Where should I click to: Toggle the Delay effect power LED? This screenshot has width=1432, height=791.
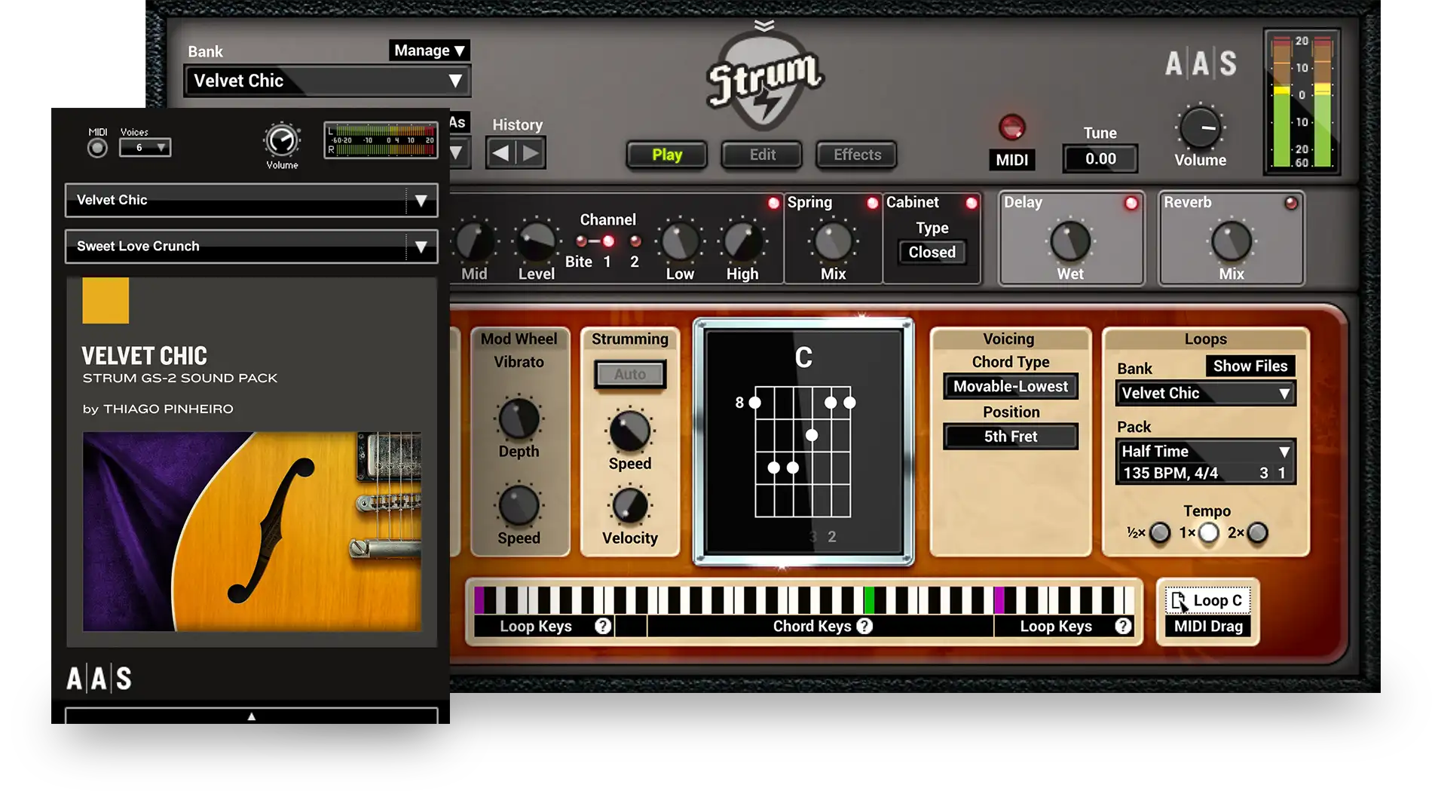[x=1131, y=203]
